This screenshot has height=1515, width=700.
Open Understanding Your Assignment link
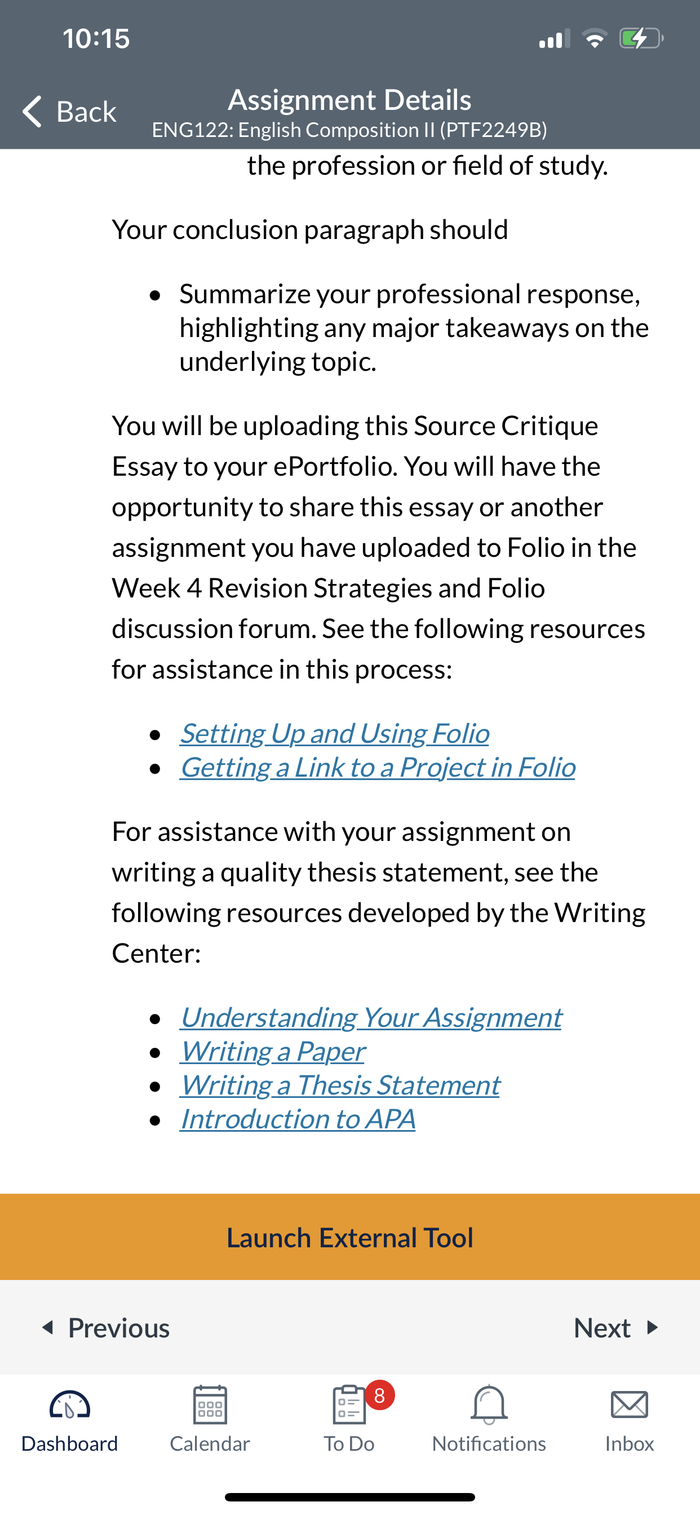pos(371,1017)
